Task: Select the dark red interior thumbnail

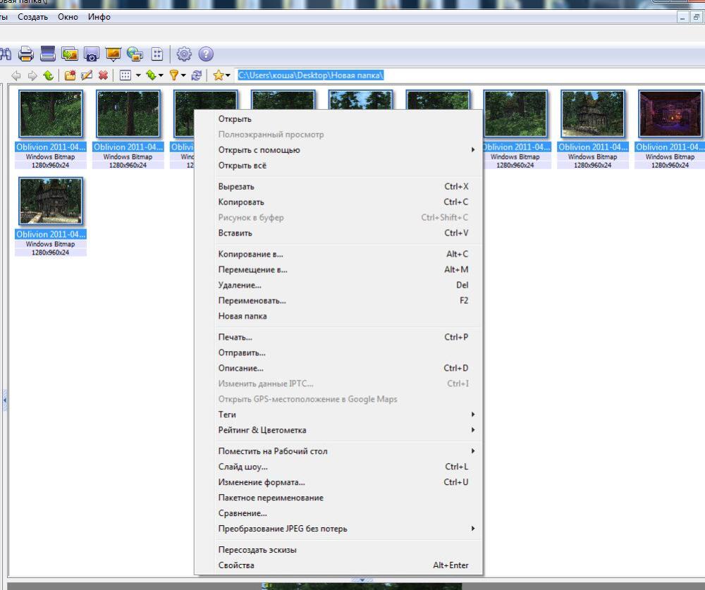Action: (670, 113)
